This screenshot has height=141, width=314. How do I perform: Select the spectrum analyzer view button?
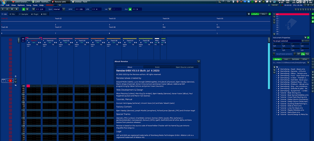(263, 14)
